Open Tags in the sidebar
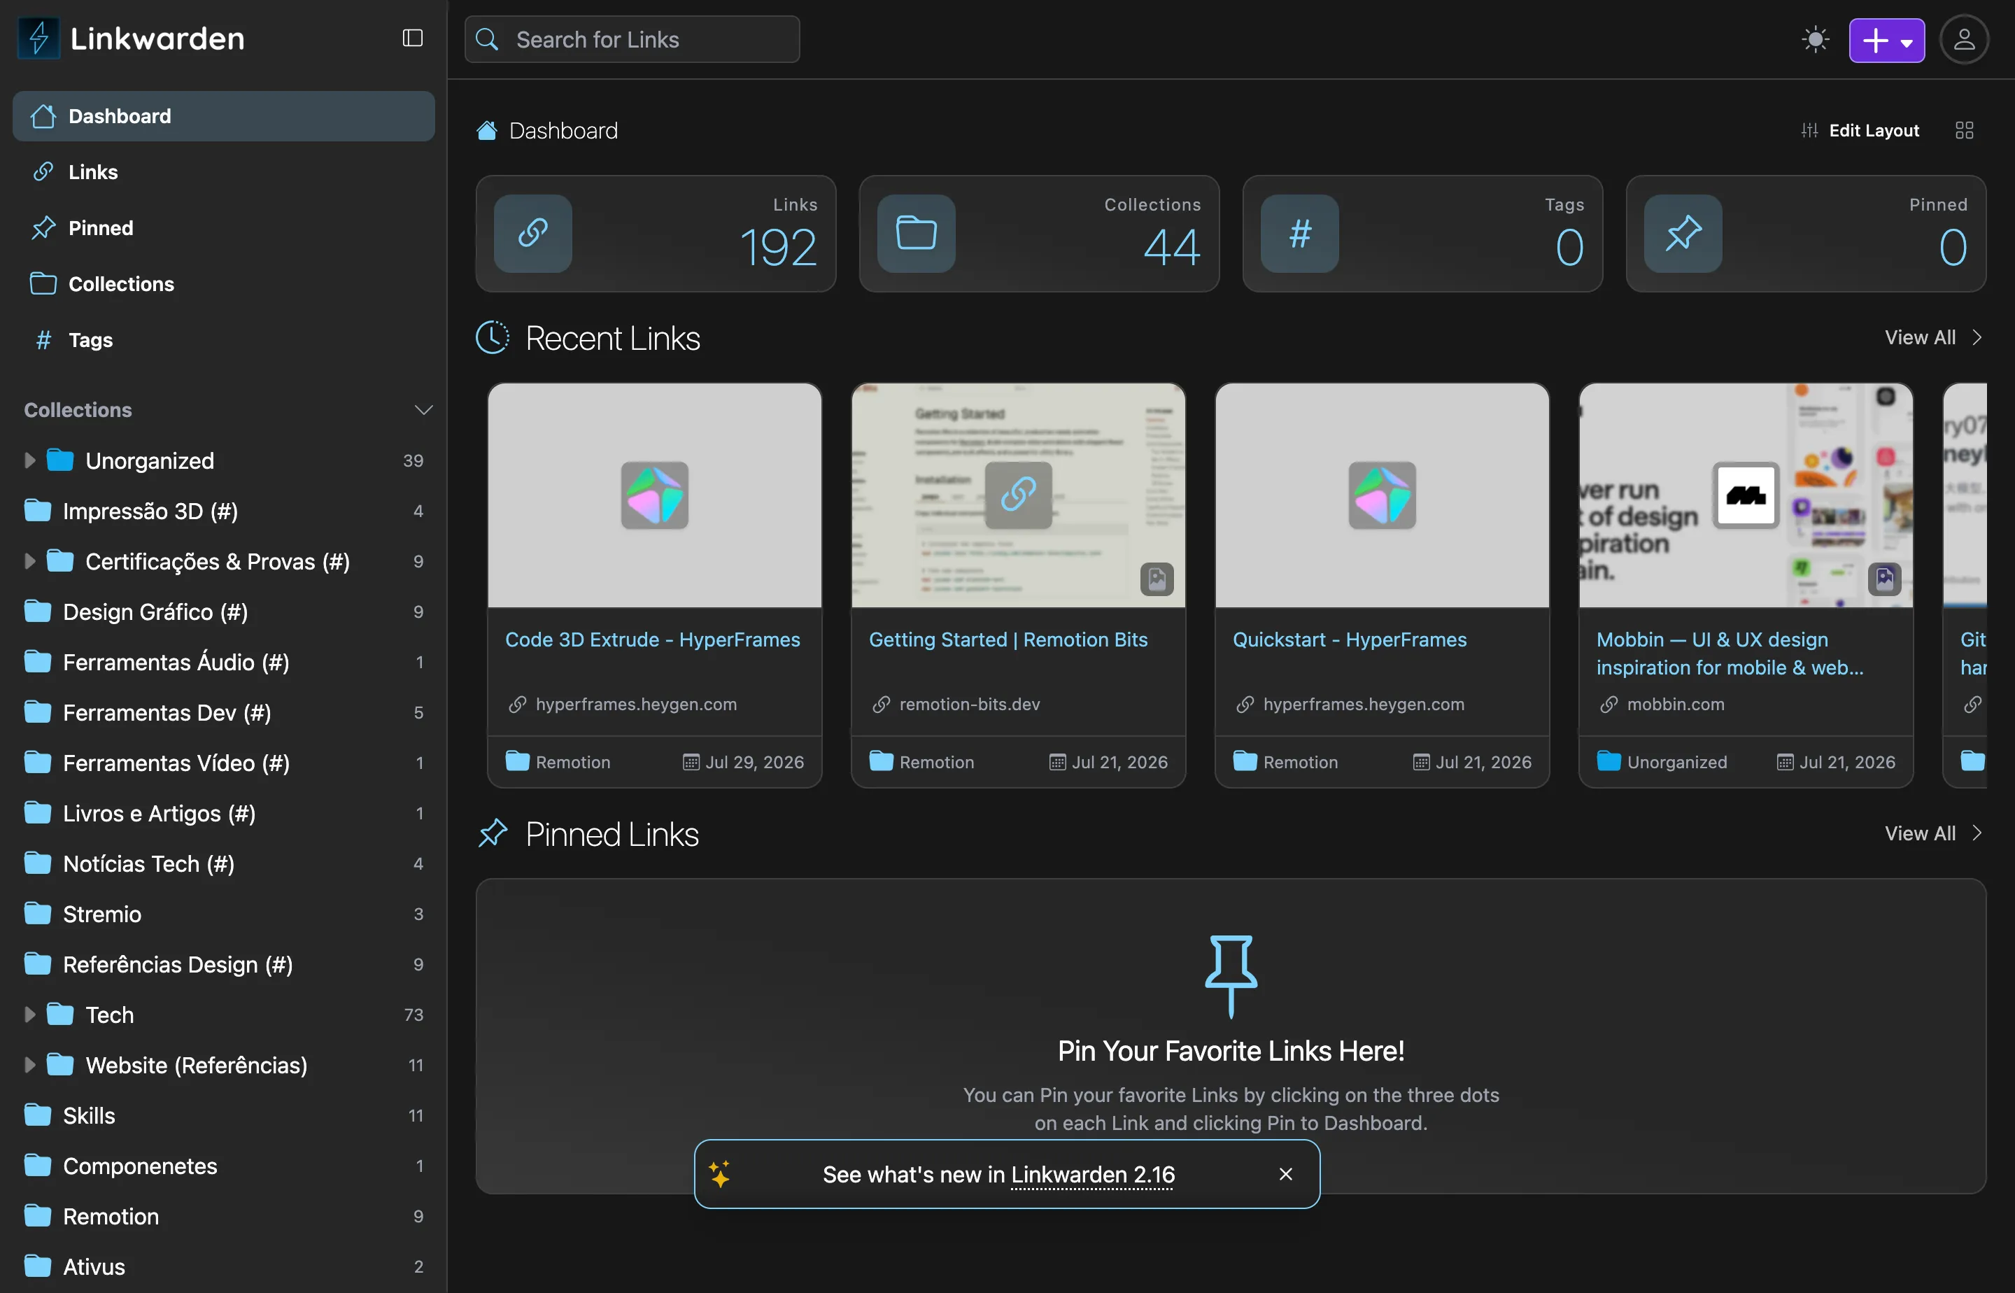The image size is (2015, 1293). (223, 340)
